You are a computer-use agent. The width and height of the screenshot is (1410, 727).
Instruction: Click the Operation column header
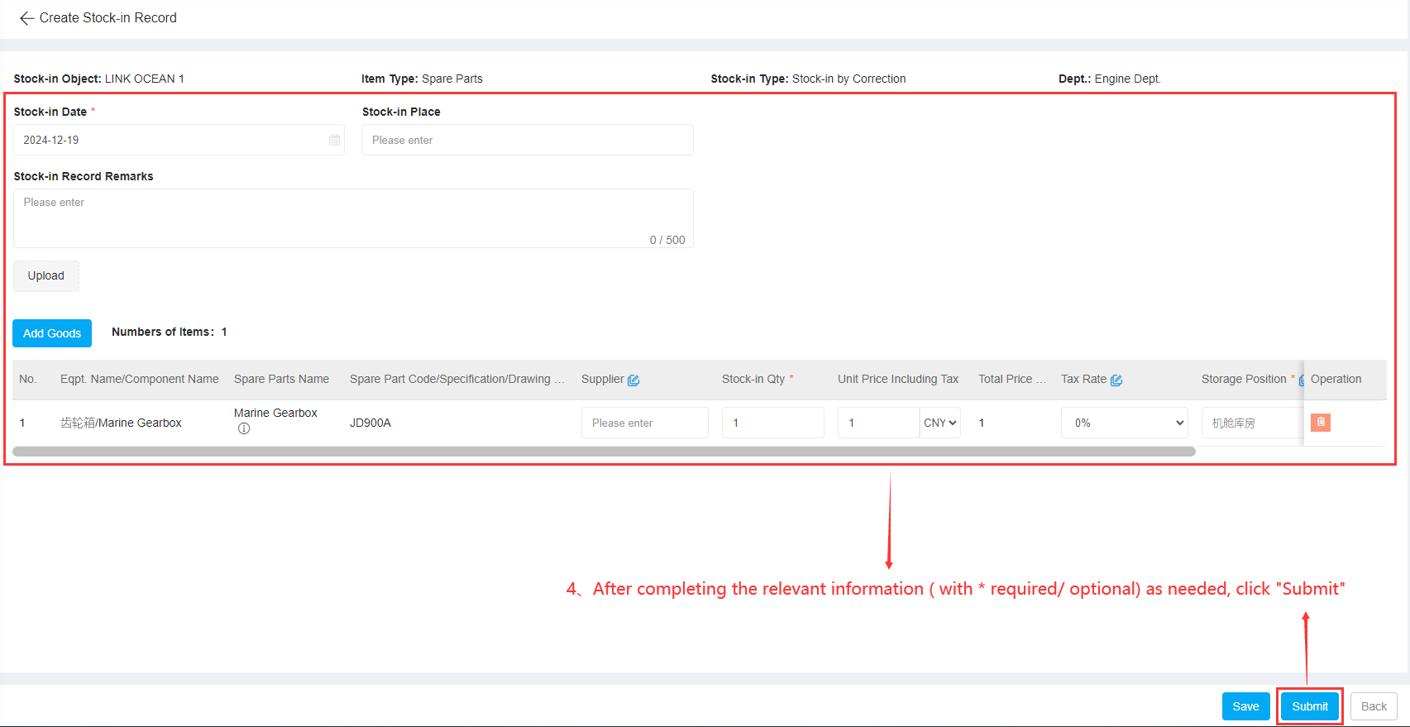[1336, 379]
